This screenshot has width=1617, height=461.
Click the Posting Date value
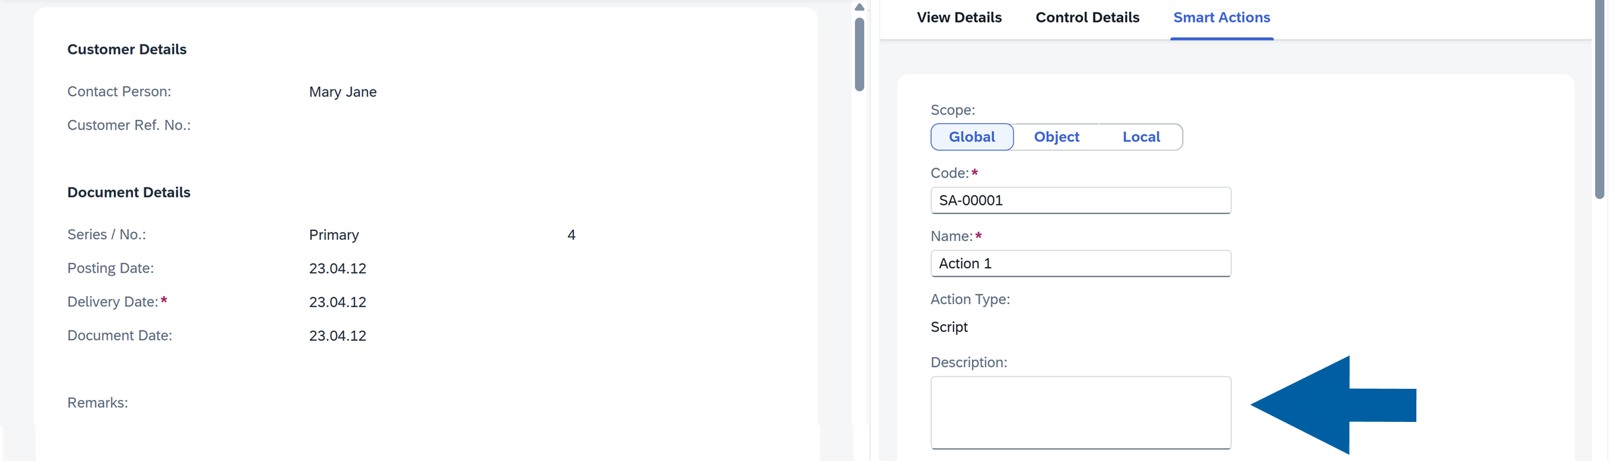click(338, 268)
